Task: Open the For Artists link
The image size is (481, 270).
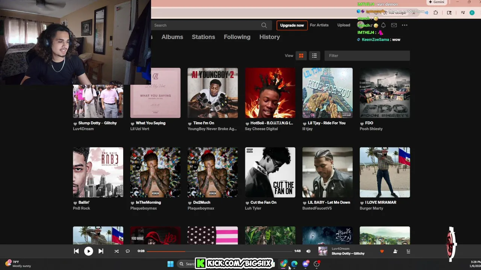Action: 319,25
